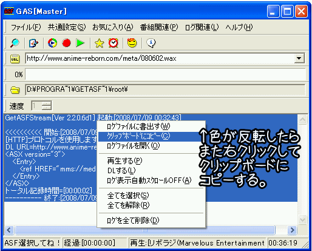
Task: Start recording with the red circle button
Action: [x=67, y=43]
